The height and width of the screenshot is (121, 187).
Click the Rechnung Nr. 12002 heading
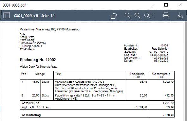pyautogui.click(x=38, y=60)
